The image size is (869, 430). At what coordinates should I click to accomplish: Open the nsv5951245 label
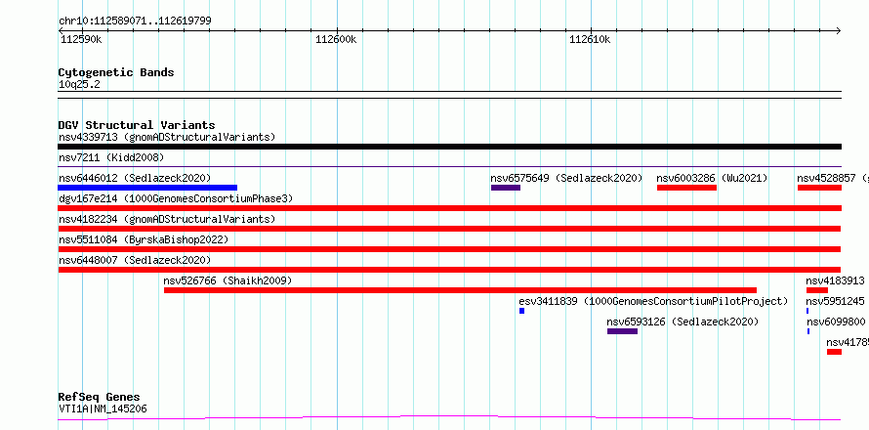(835, 301)
